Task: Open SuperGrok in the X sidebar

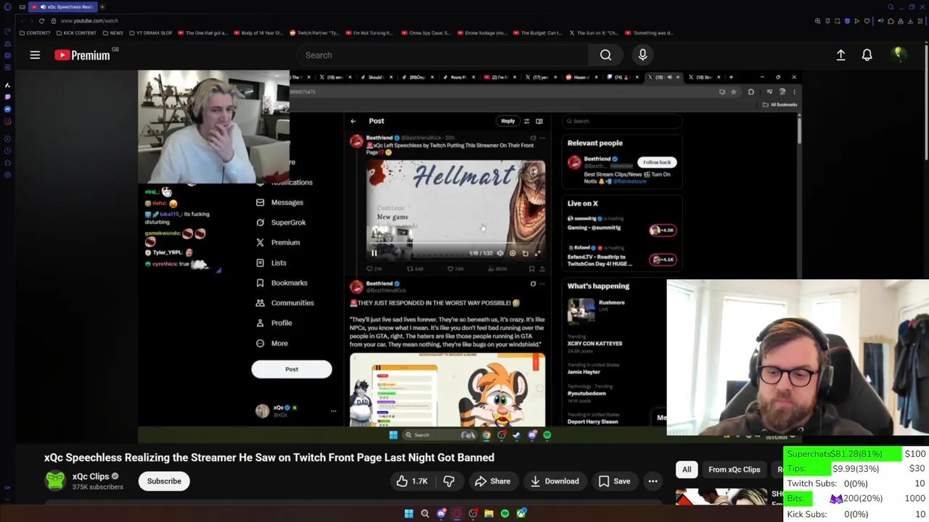Action: tap(281, 223)
